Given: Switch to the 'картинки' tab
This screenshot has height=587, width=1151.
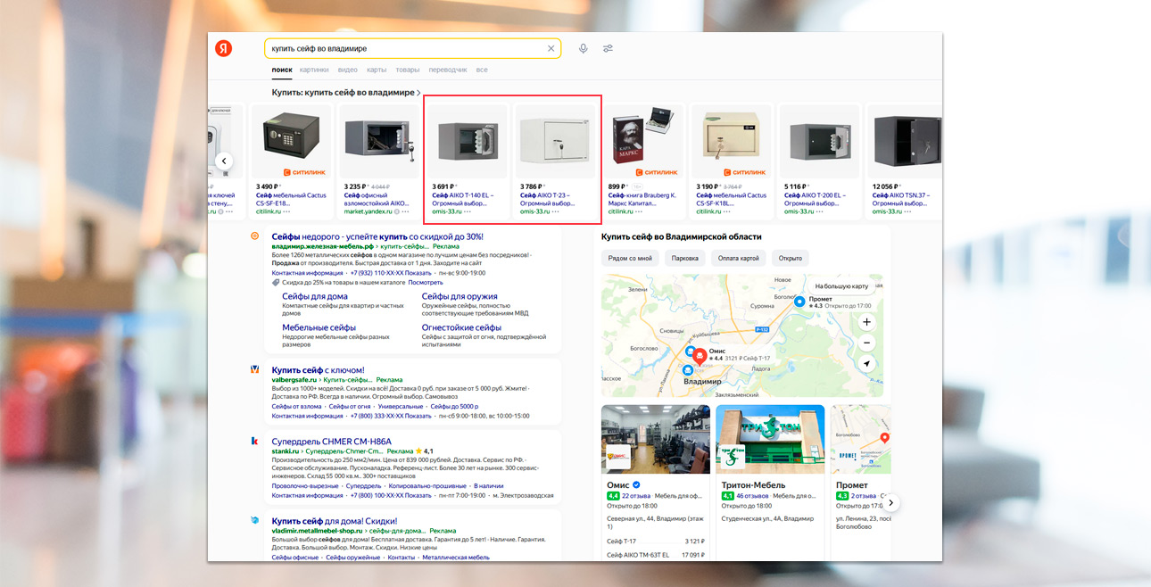Looking at the screenshot, I should click(x=314, y=70).
